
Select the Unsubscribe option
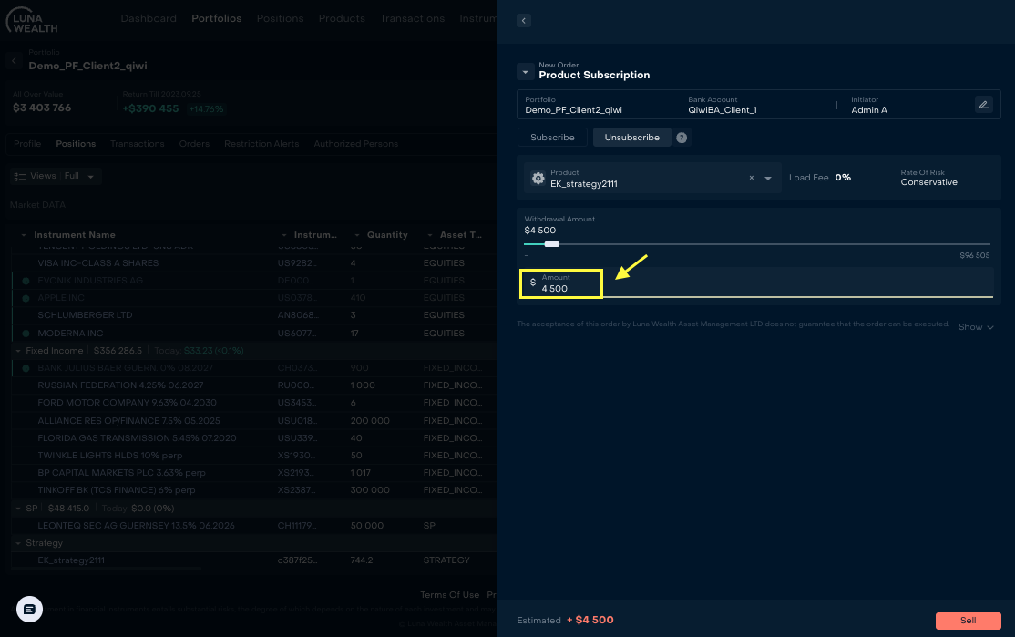coord(632,138)
